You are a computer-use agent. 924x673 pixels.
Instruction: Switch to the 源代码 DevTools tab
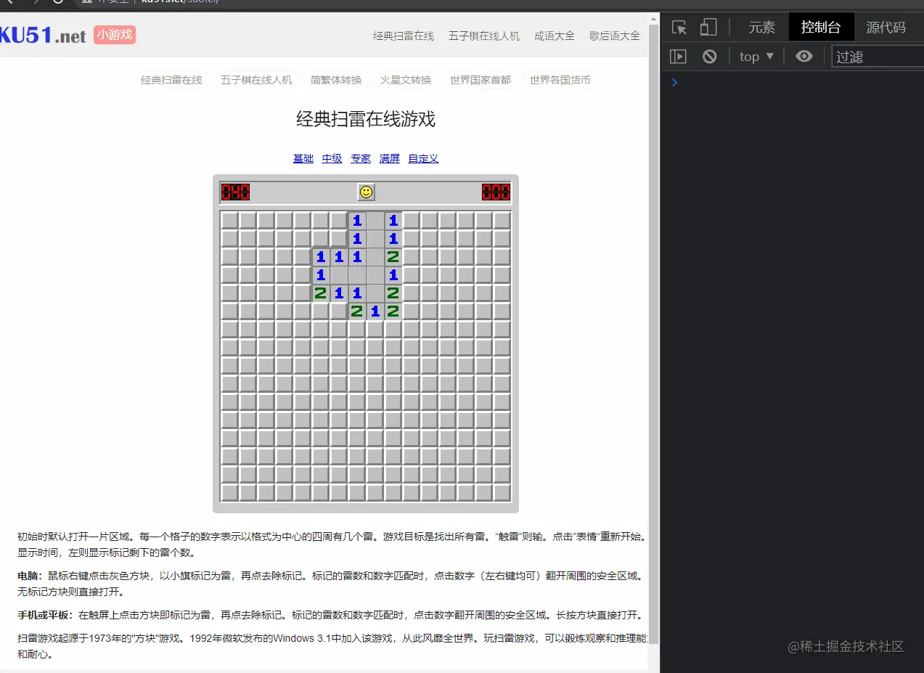[886, 28]
